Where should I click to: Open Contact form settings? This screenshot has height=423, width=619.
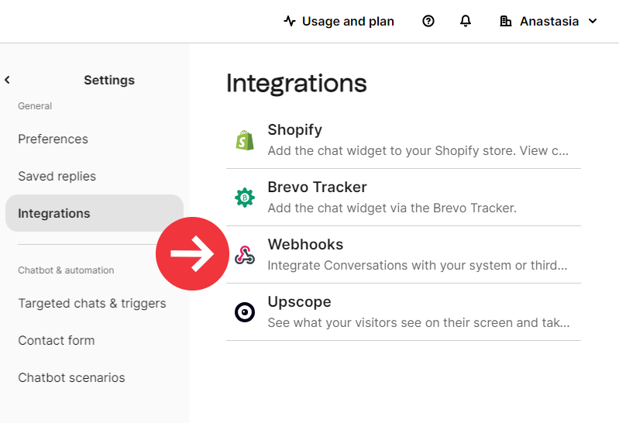[56, 340]
